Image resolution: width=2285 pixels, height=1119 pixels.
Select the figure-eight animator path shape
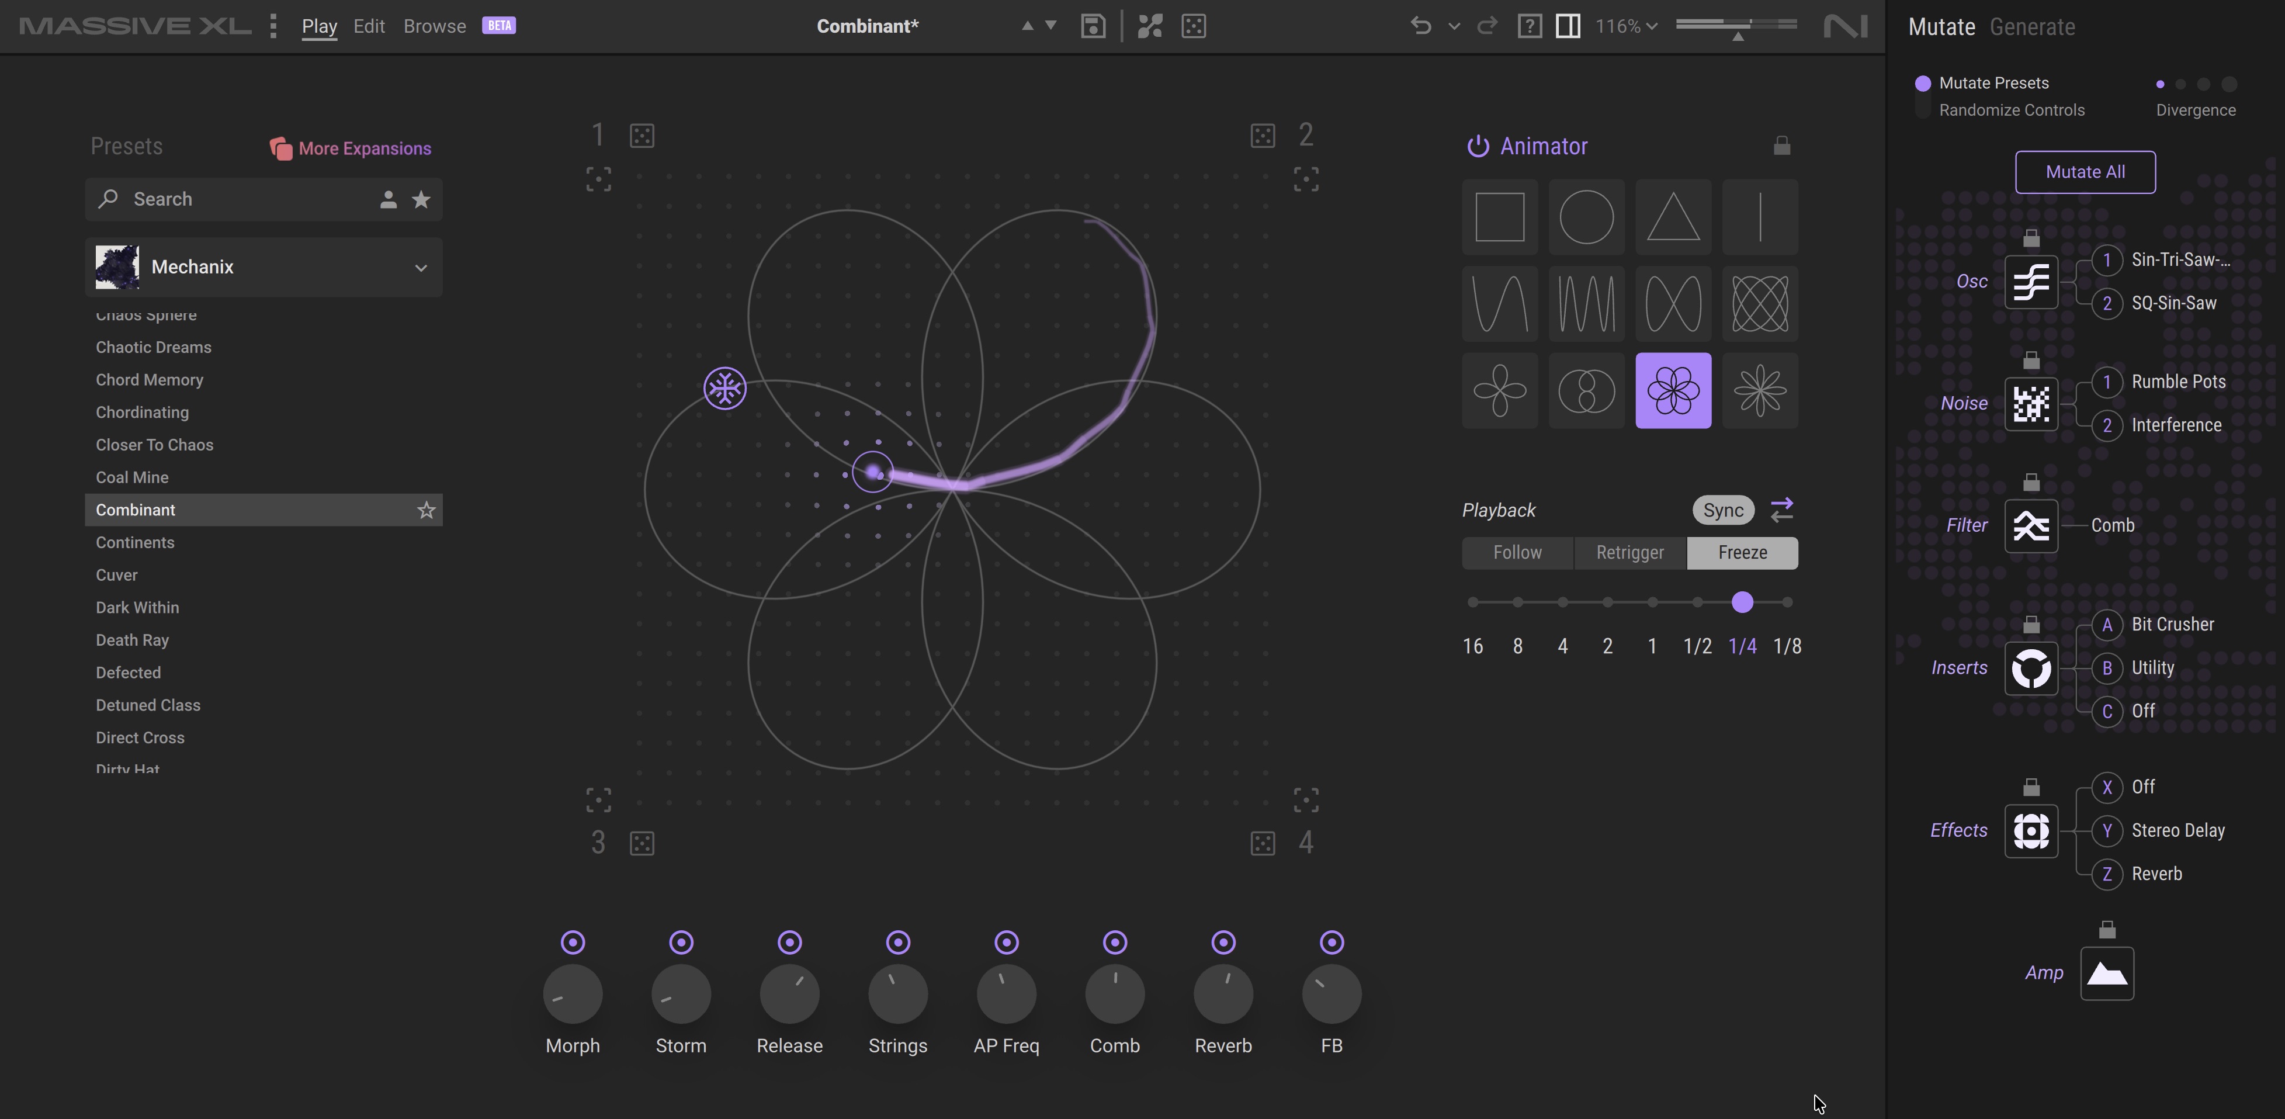(x=1673, y=303)
